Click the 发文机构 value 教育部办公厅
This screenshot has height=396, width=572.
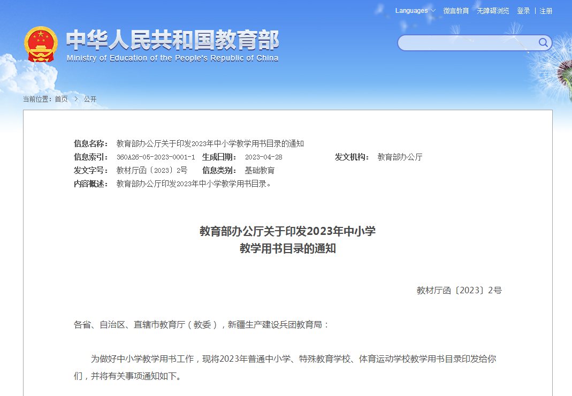coord(399,157)
